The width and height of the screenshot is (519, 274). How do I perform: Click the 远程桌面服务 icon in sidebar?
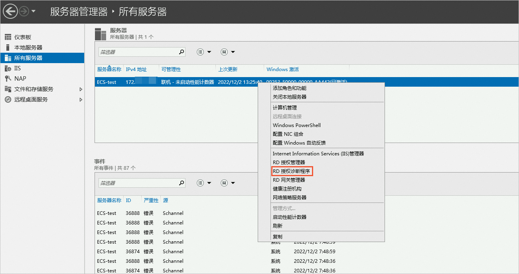click(8, 99)
